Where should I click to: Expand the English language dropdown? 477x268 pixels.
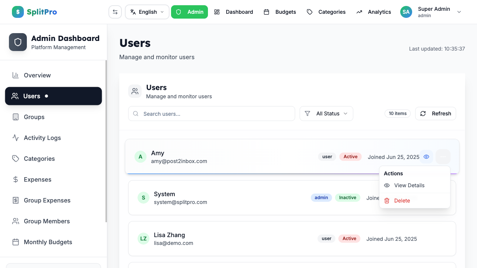coord(147,12)
